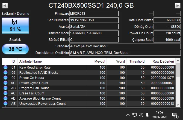This screenshot has width=183, height=120.
Task: Click Power On Count value 110 count
Action: [x=167, y=33]
